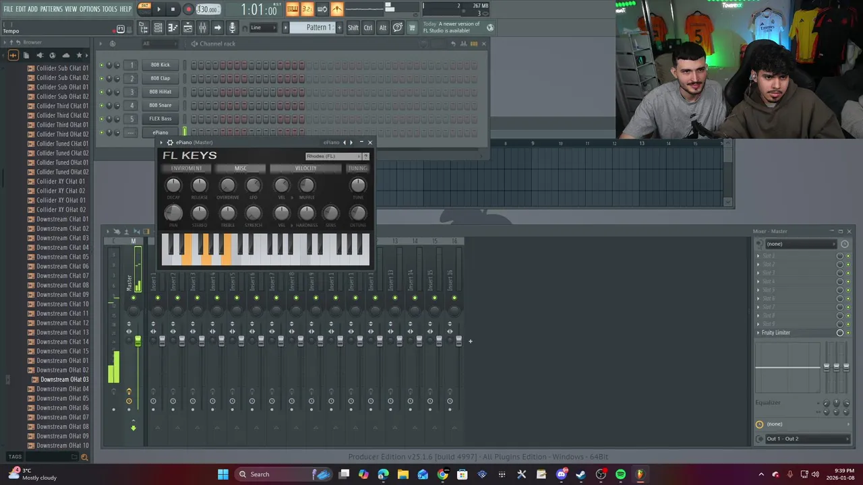Select Downstream OHat 03 sample
863x485 pixels.
(x=64, y=379)
